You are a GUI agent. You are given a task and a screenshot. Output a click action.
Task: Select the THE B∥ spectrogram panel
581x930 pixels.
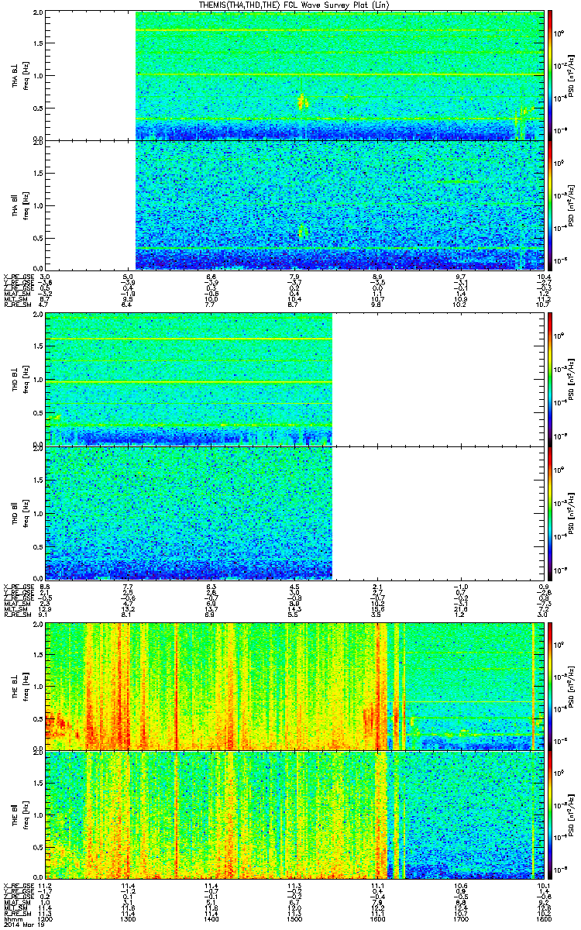294,814
